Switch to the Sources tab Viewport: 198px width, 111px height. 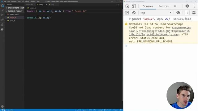pyautogui.click(x=164, y=6)
